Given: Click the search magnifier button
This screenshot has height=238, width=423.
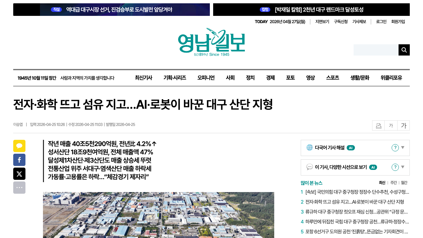Looking at the screenshot, I should (x=404, y=50).
